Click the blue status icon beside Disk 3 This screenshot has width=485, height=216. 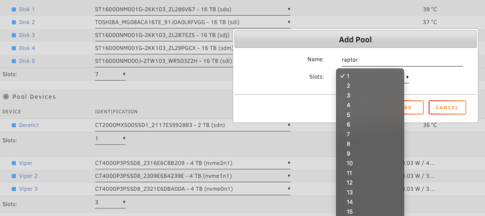(14, 35)
